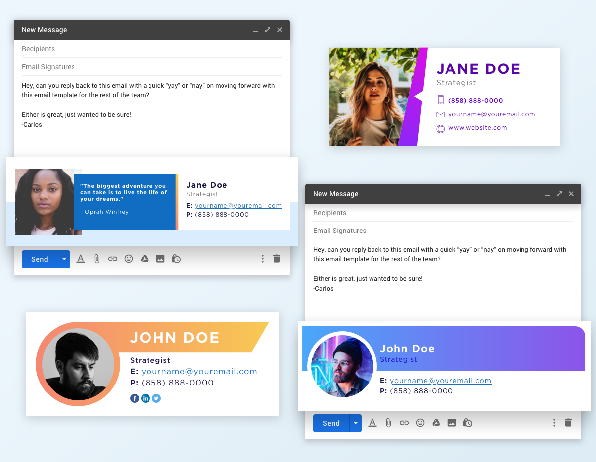Viewport: 596px width, 462px height.
Task: Click Recipients field in upper-left message window
Action: click(x=151, y=49)
